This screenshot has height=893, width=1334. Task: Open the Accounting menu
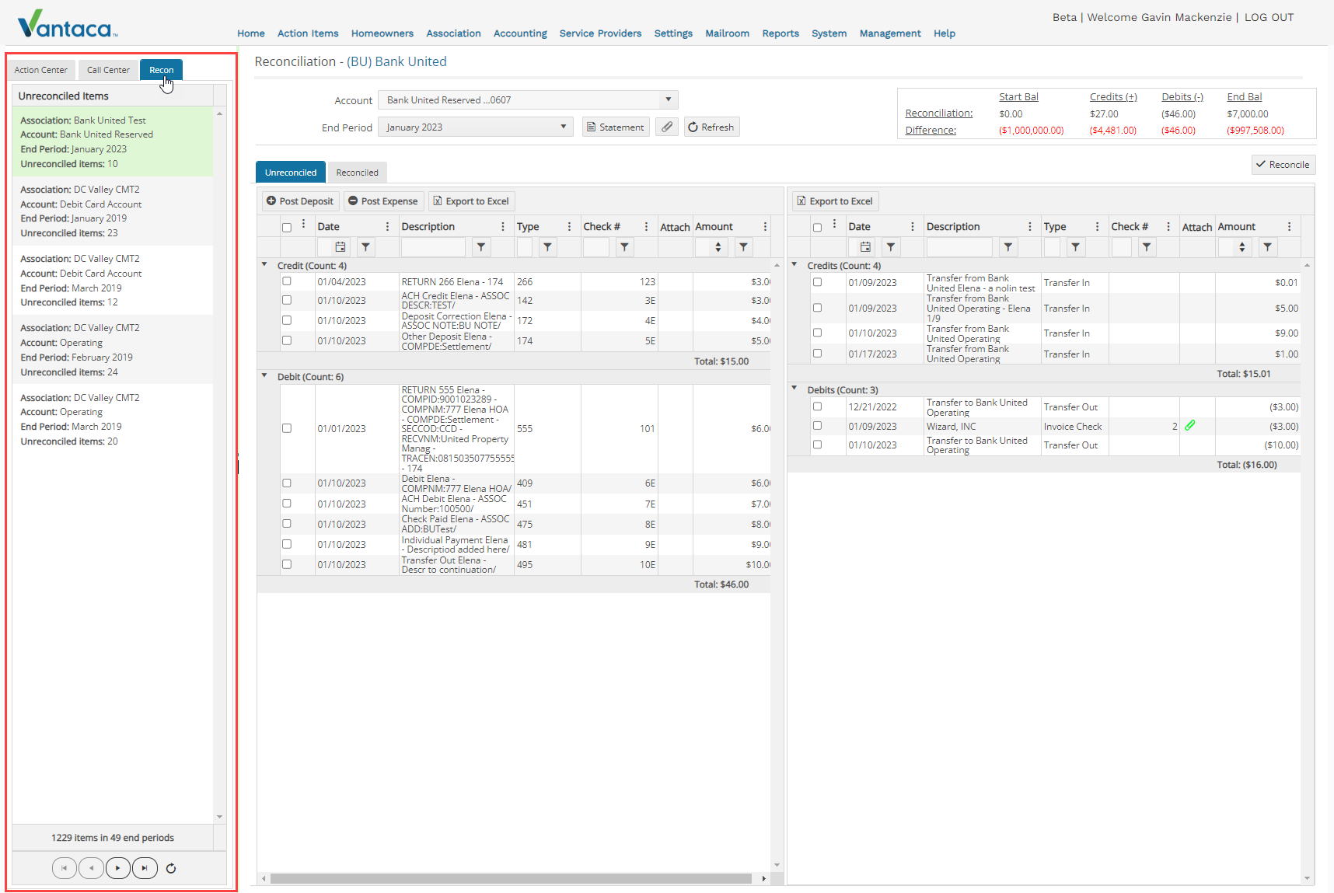coord(519,33)
